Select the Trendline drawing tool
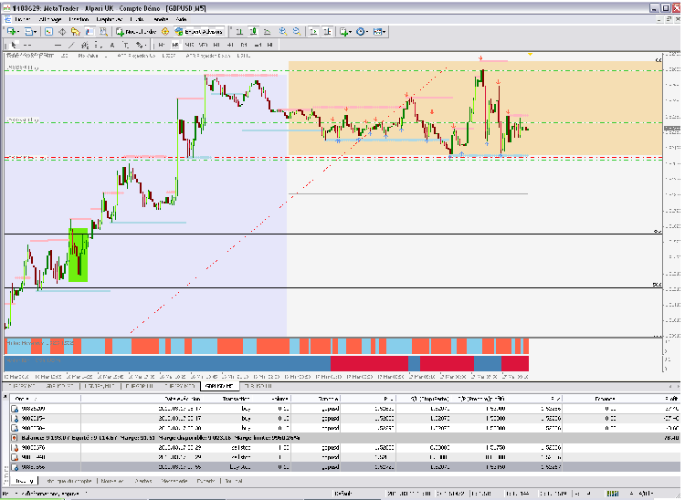The width and height of the screenshot is (685, 500). [x=73, y=44]
